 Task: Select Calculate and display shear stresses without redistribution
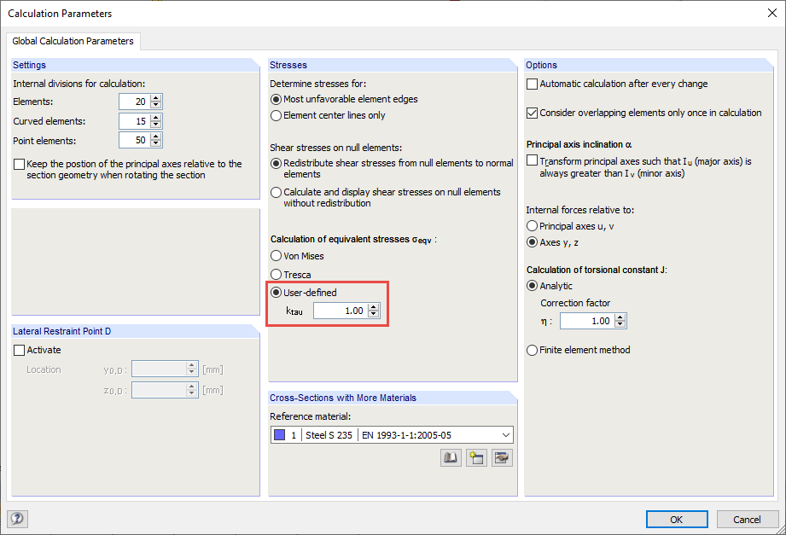tap(276, 192)
